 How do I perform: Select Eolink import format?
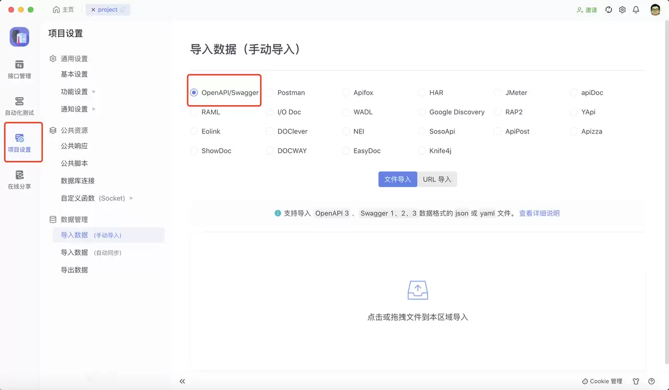point(206,131)
